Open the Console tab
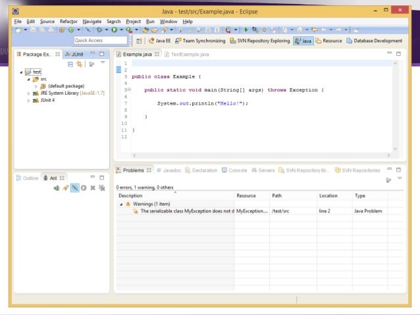This screenshot has width=420, height=315. click(236, 170)
